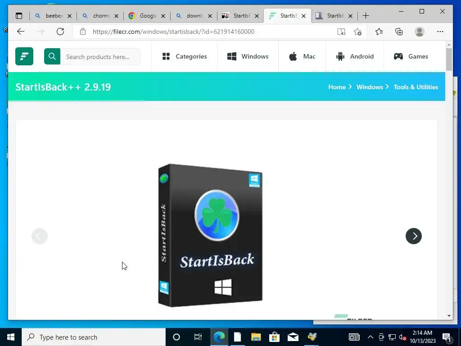Open Settings and more ellipsis menu
Screen dimensions: 461x346
pyautogui.click(x=440, y=32)
